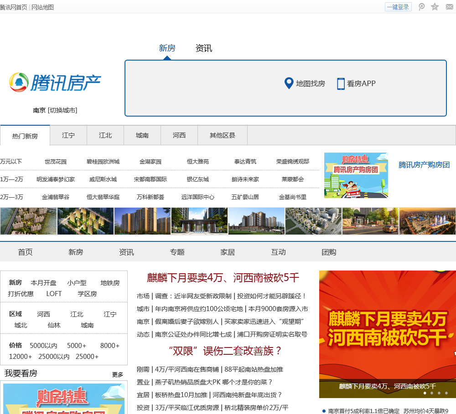456x414 pixels.
Task: Select price range 8000+
Action: click(110, 345)
